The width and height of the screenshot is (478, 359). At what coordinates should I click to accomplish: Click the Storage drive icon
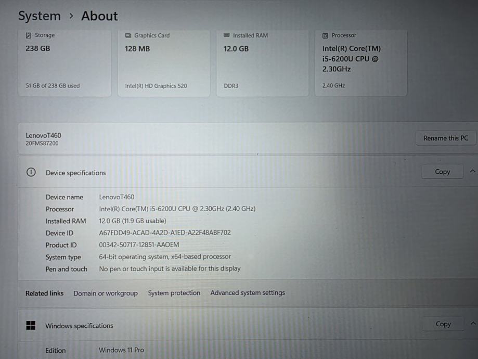[x=29, y=35]
